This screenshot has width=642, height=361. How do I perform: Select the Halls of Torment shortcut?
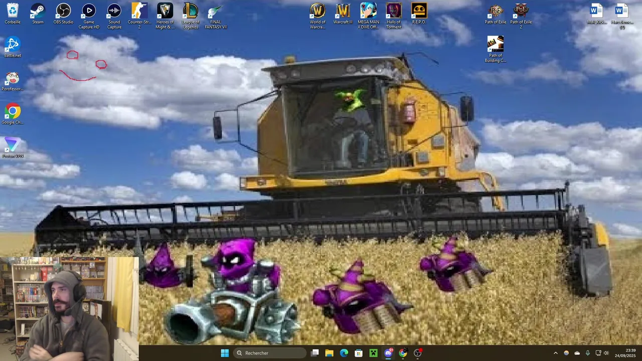(x=394, y=16)
